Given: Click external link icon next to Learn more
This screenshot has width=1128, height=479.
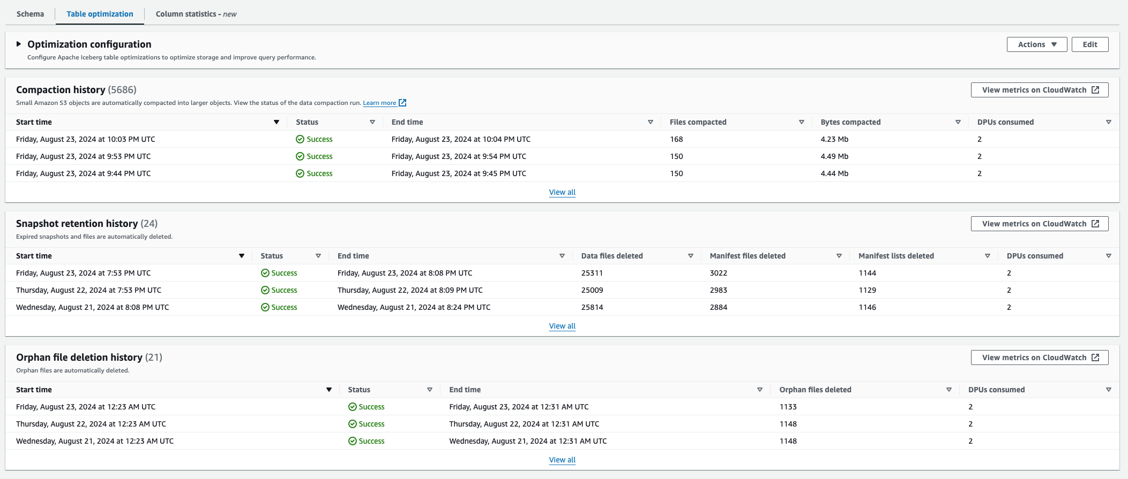Looking at the screenshot, I should pos(402,103).
